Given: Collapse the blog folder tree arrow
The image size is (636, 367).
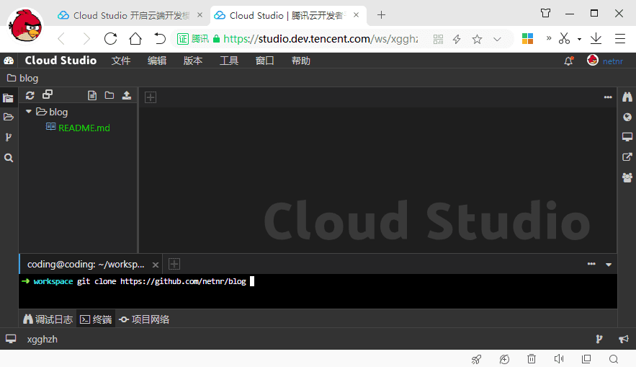Looking at the screenshot, I should 29,112.
